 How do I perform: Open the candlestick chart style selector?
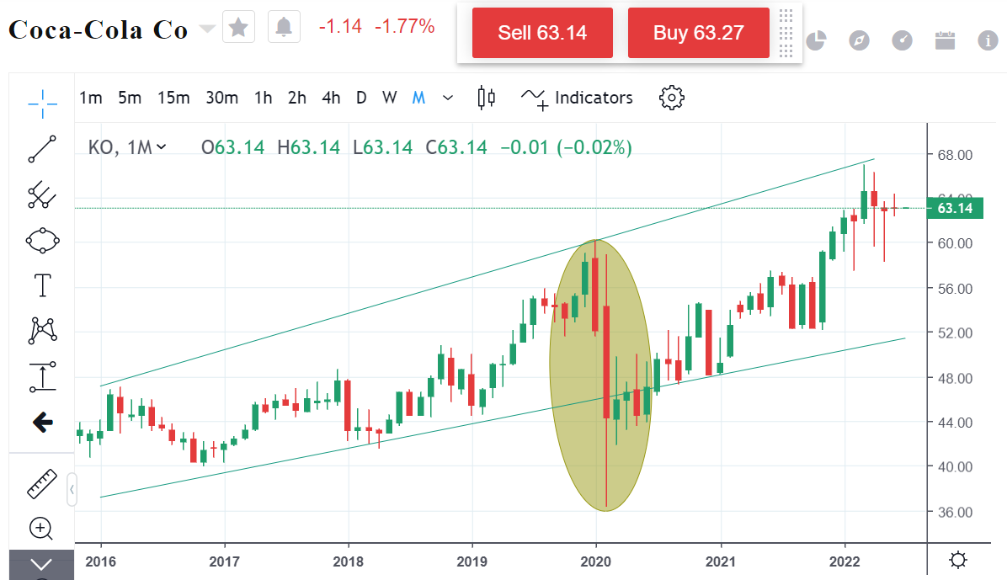[x=486, y=98]
